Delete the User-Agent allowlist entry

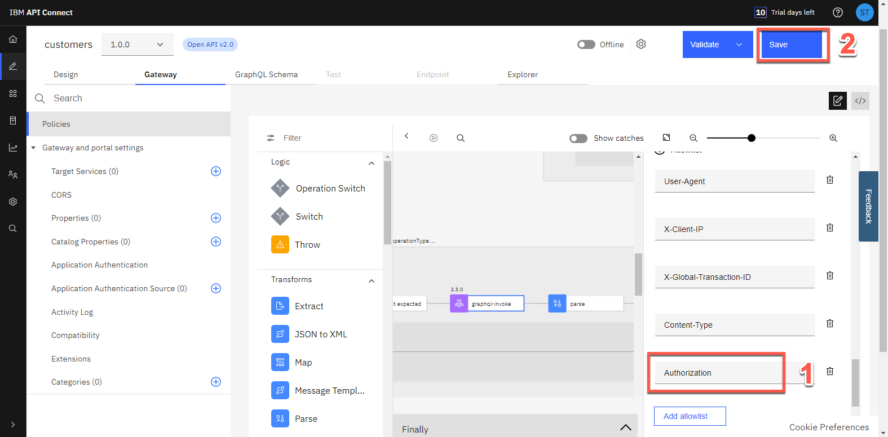[829, 180]
